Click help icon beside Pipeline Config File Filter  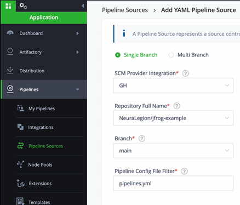tap(184, 171)
